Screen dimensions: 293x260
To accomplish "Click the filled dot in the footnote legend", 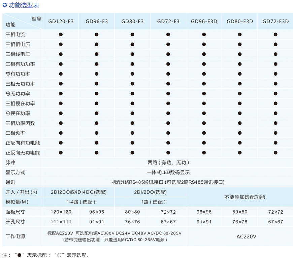I will coord(20,255).
